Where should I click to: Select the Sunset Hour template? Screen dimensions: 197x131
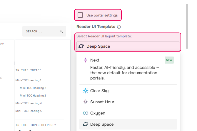pyautogui.click(x=128, y=102)
